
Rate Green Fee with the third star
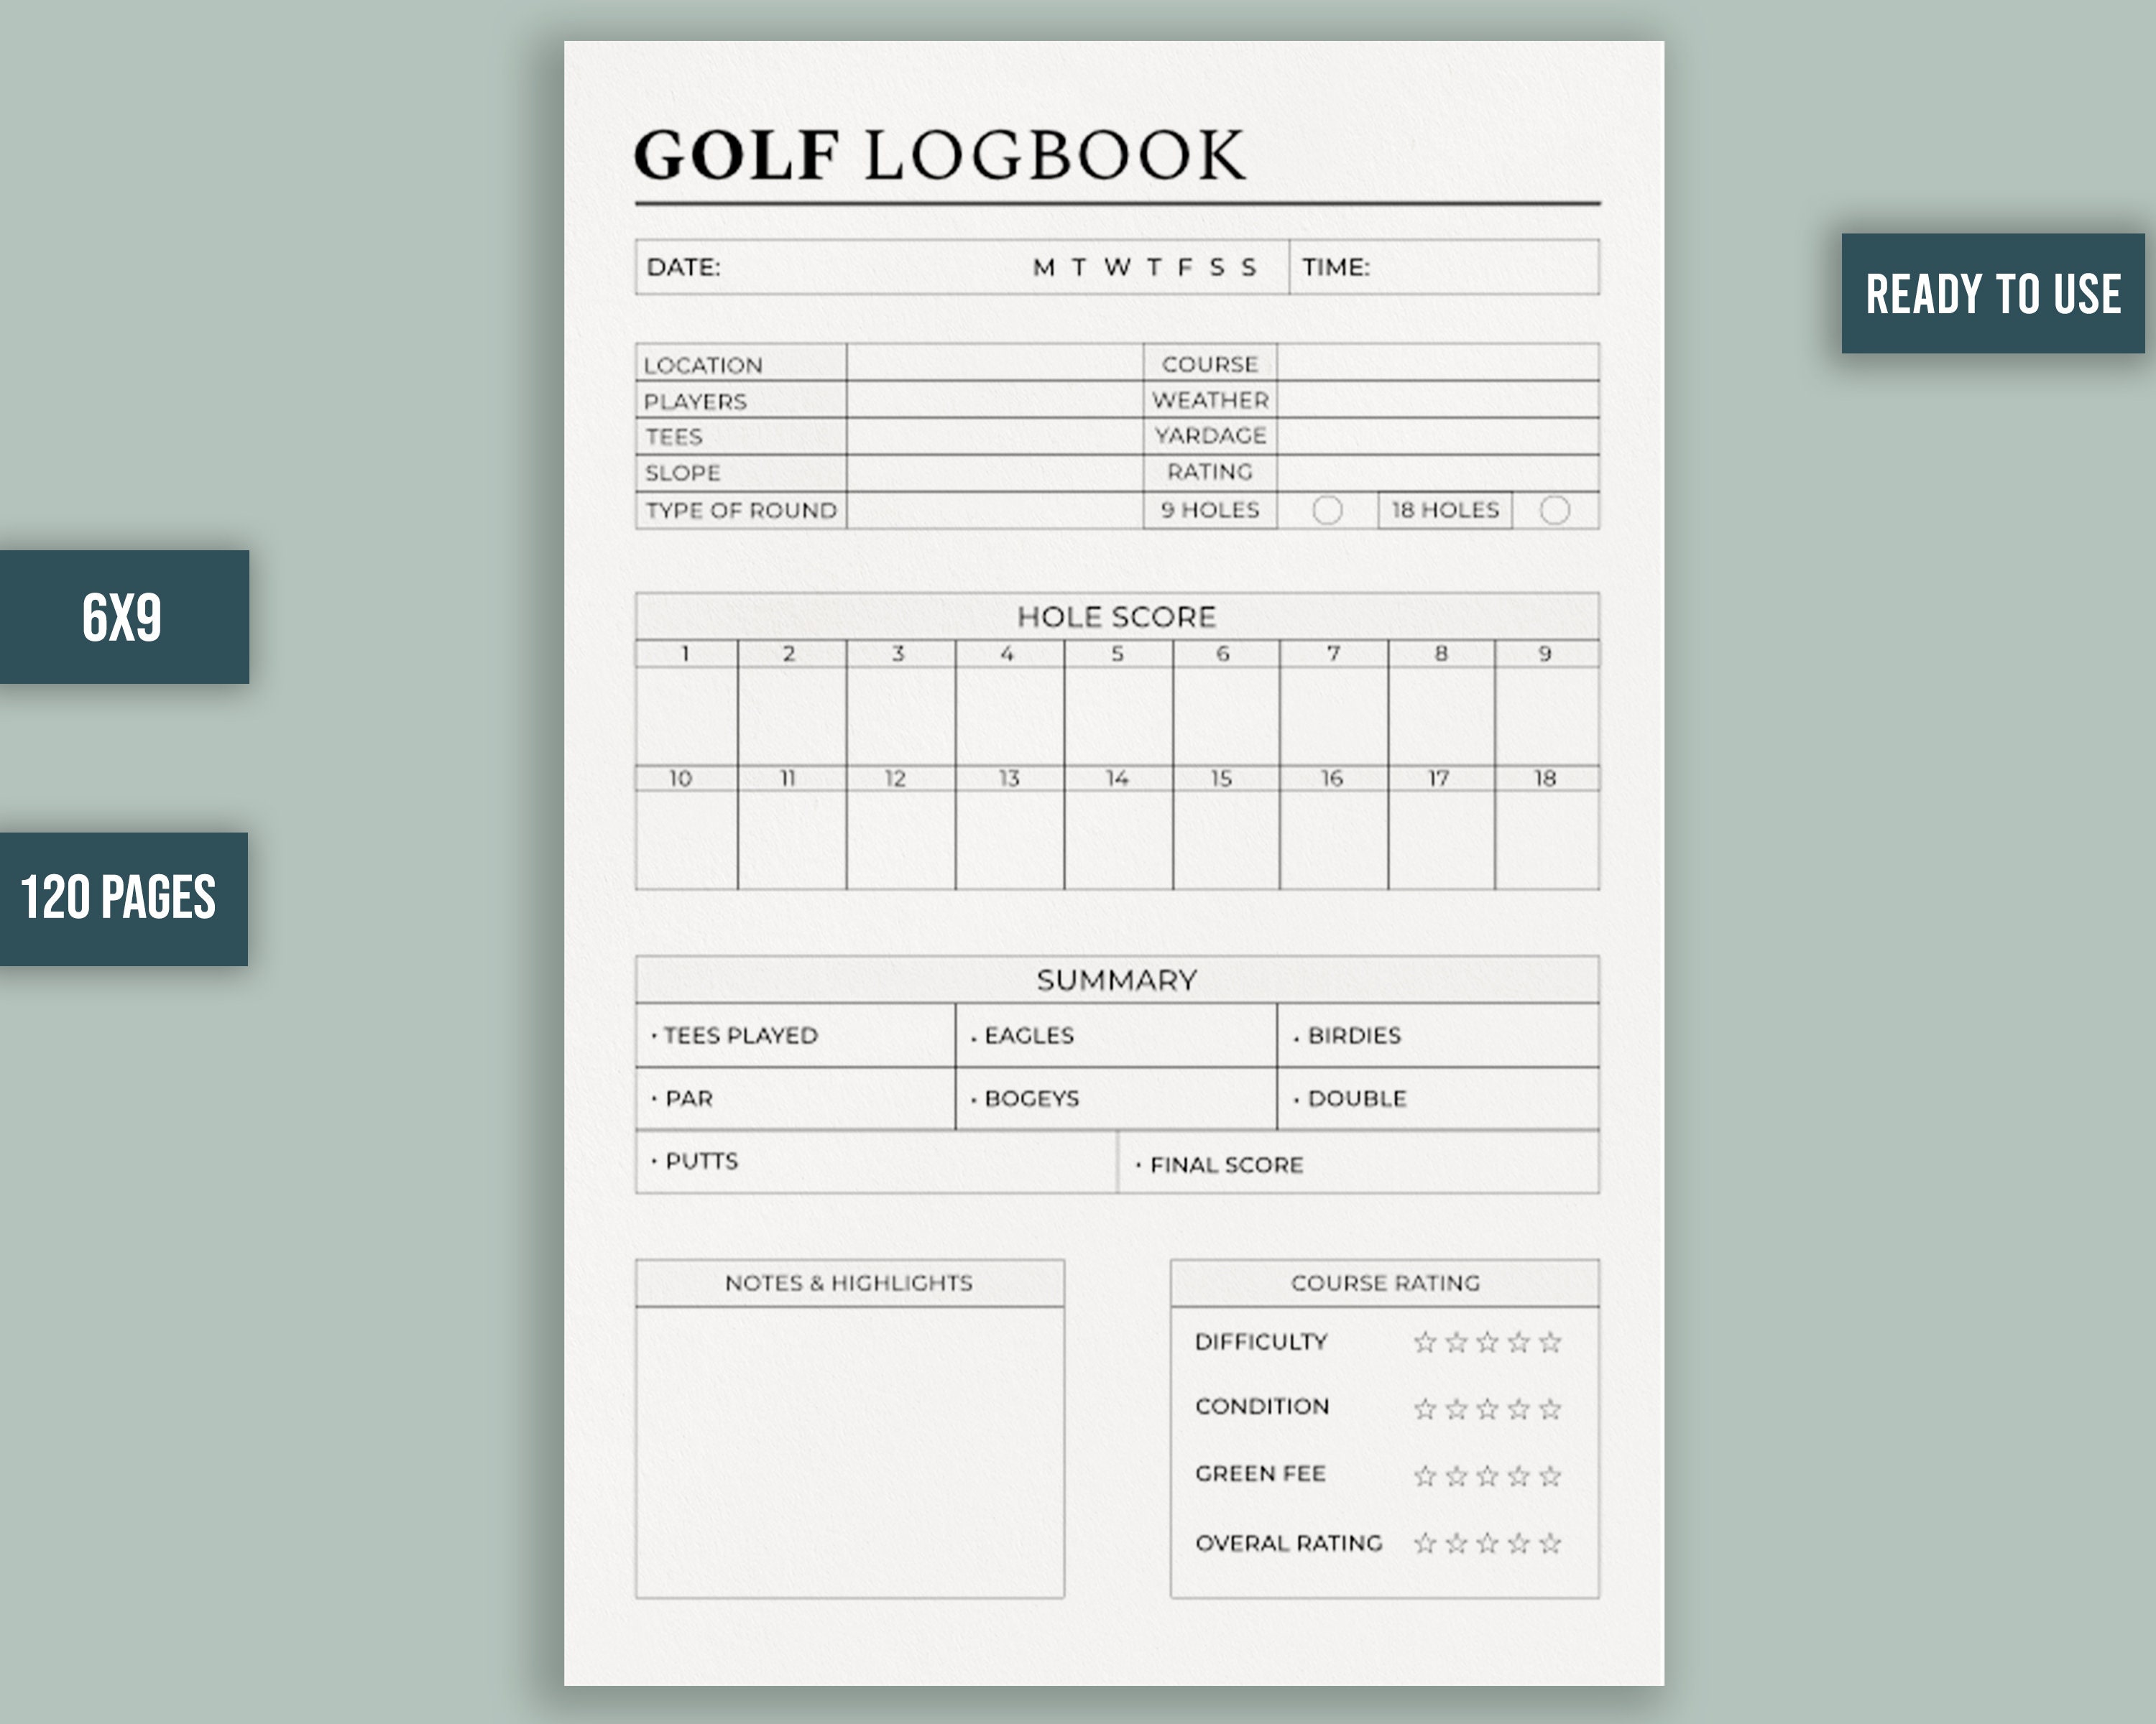pyautogui.click(x=1489, y=1475)
